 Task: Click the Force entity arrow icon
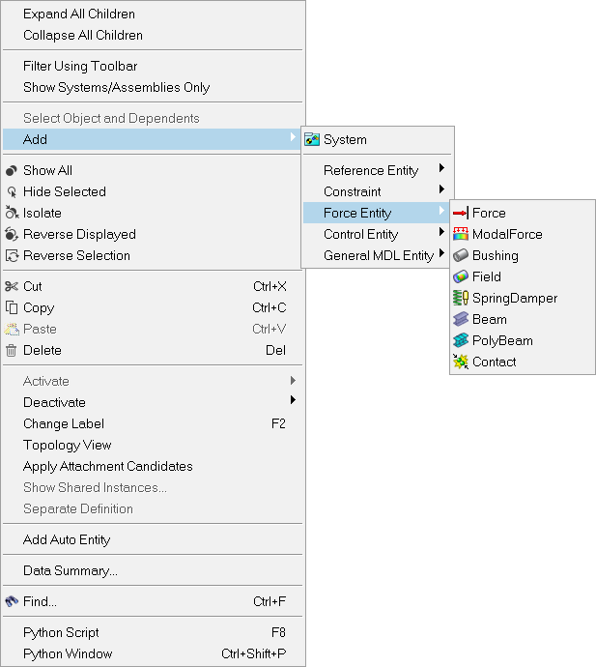pyautogui.click(x=460, y=214)
